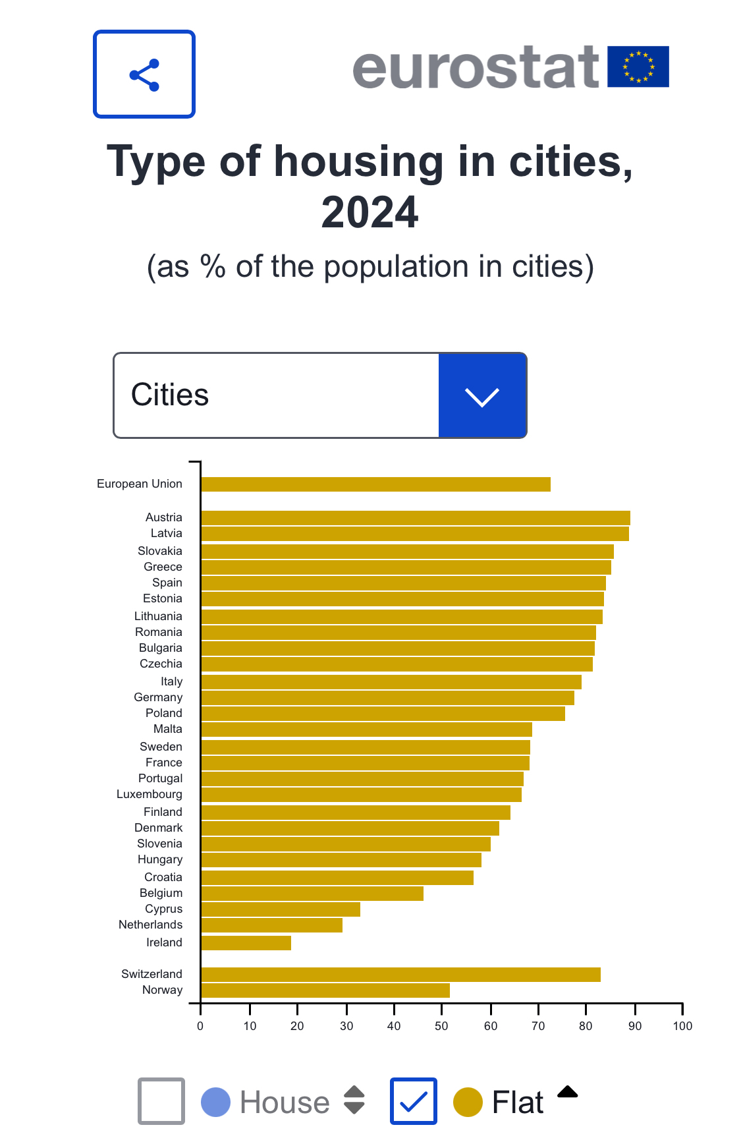Click the Netherlands axis label
This screenshot has width=741, height=1148.
pos(150,925)
